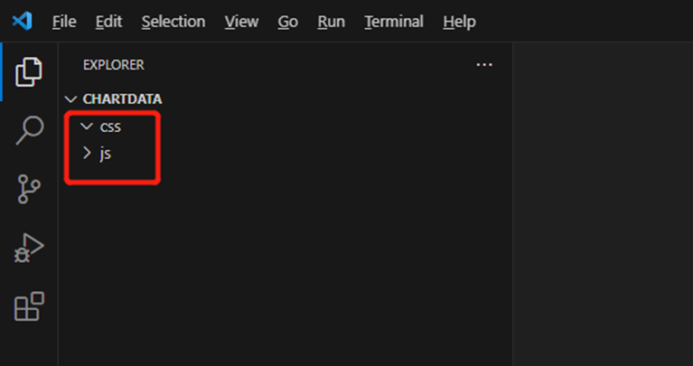Open the Go menu
693x366 pixels.
287,21
